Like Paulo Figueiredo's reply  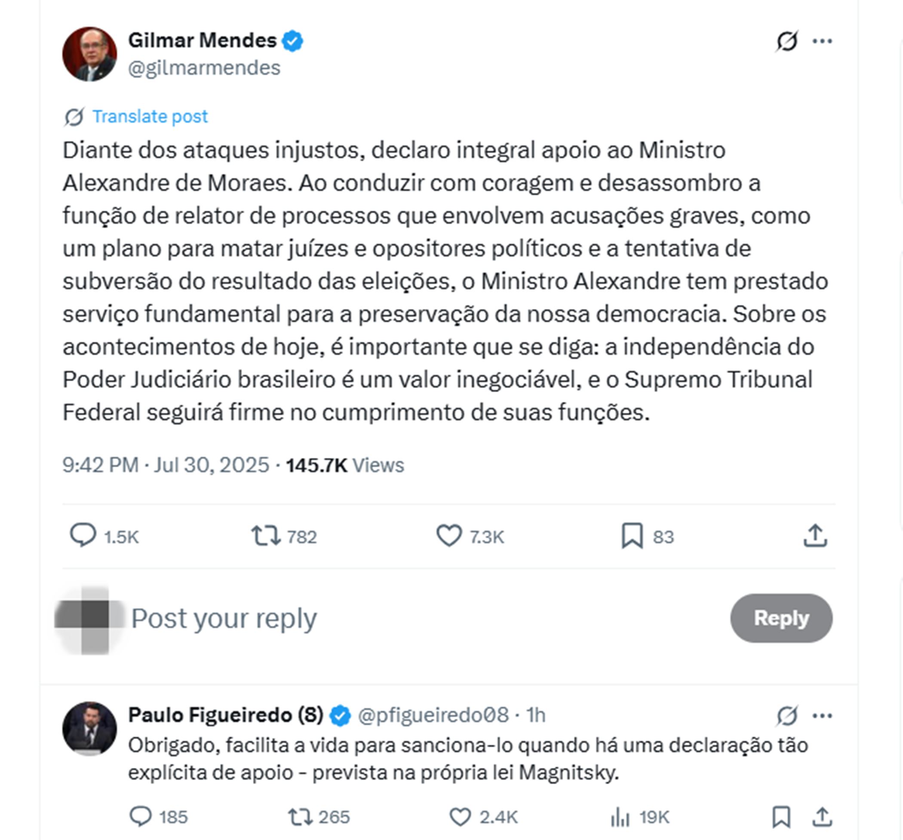click(460, 817)
